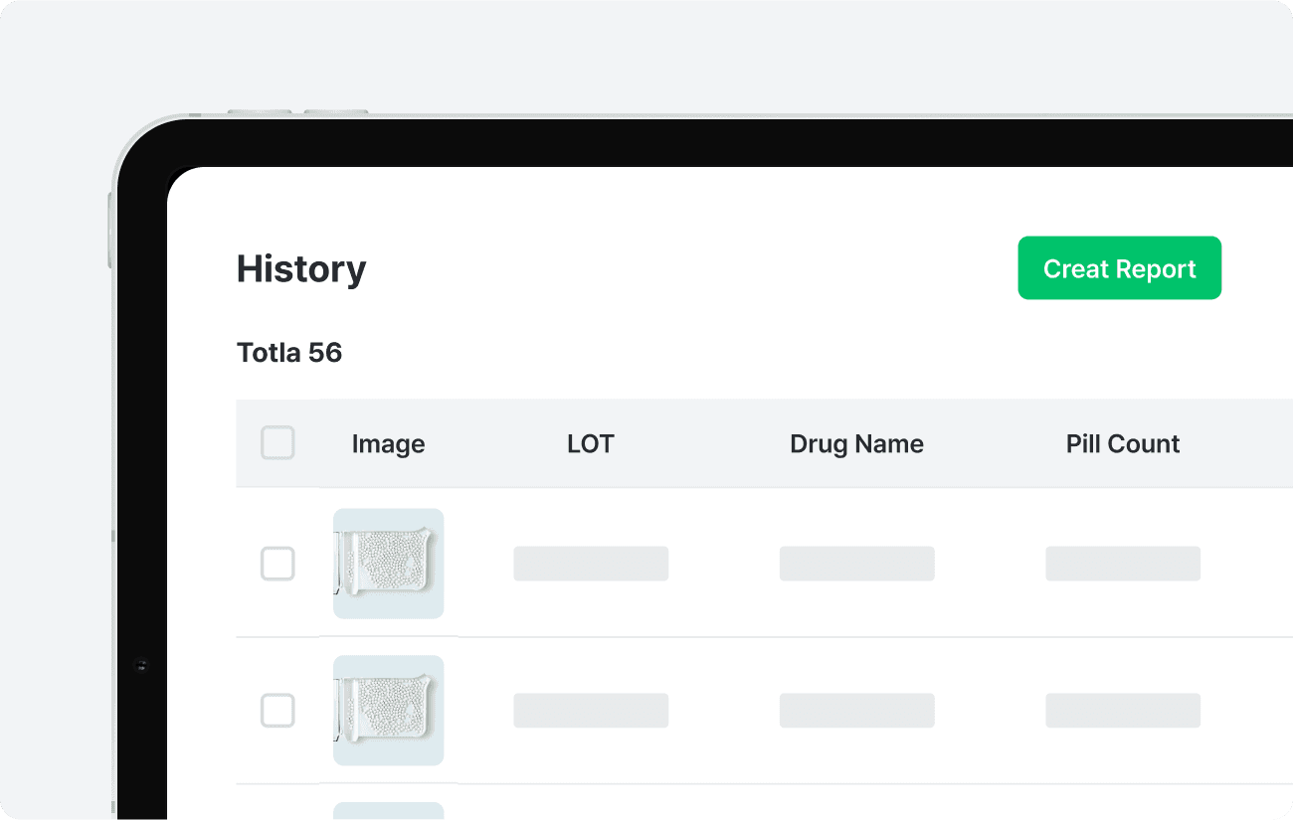Sort by the Pill Count column header

[1123, 443]
